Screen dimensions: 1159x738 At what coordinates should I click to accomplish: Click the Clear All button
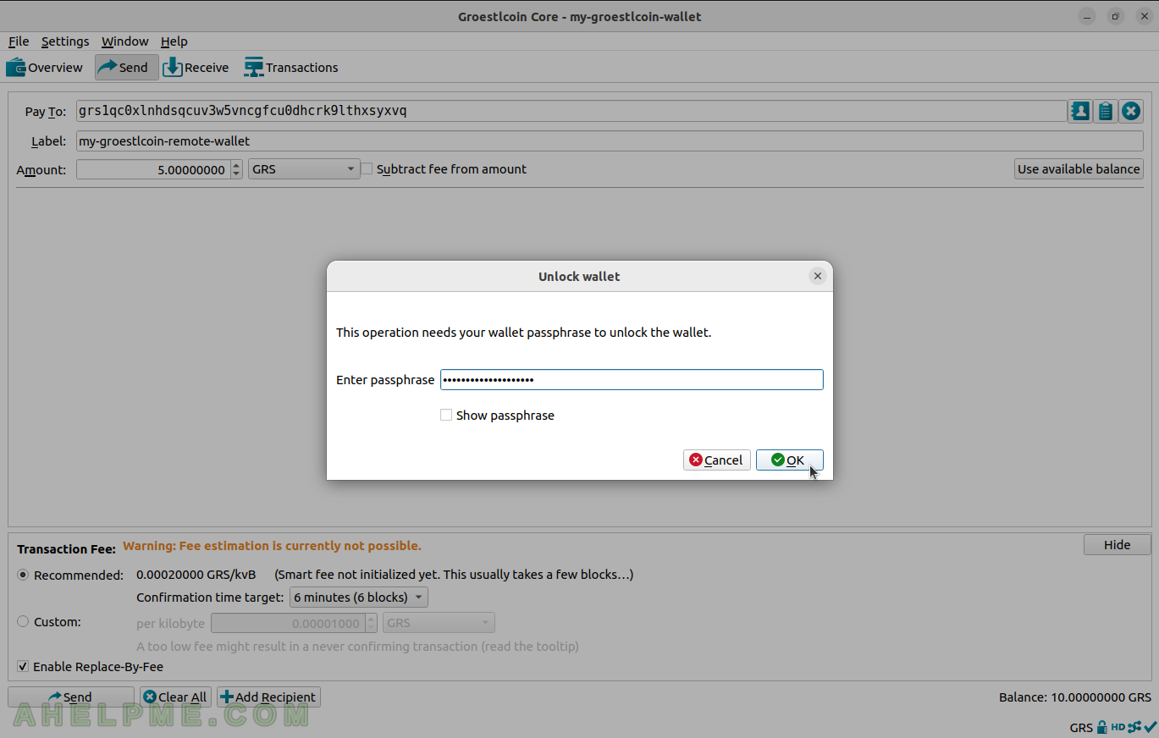(175, 697)
